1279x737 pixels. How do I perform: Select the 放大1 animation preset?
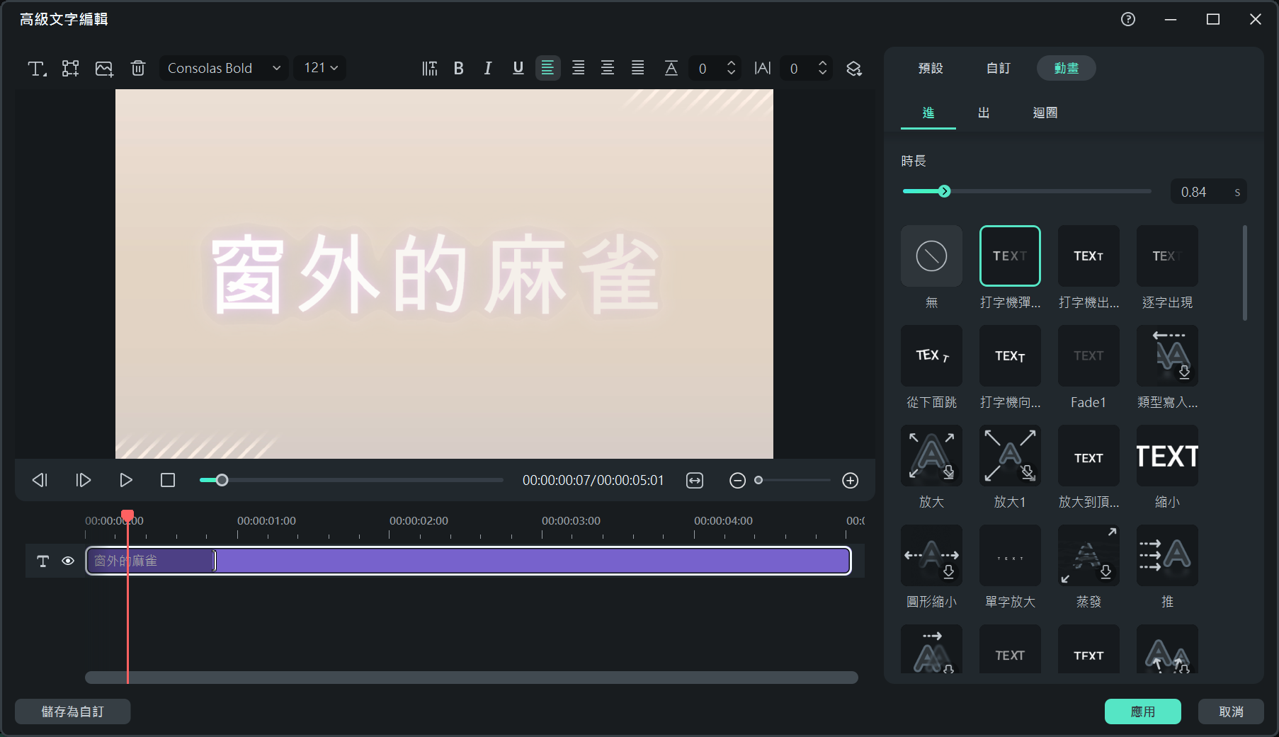pos(1010,455)
